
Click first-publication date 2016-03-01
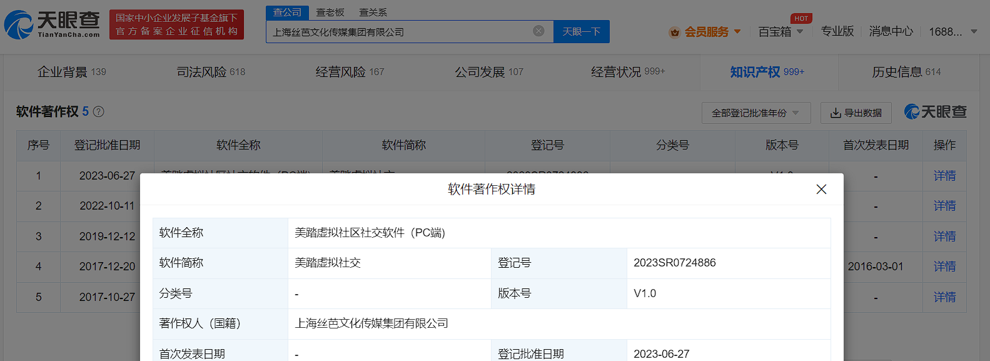[876, 267]
